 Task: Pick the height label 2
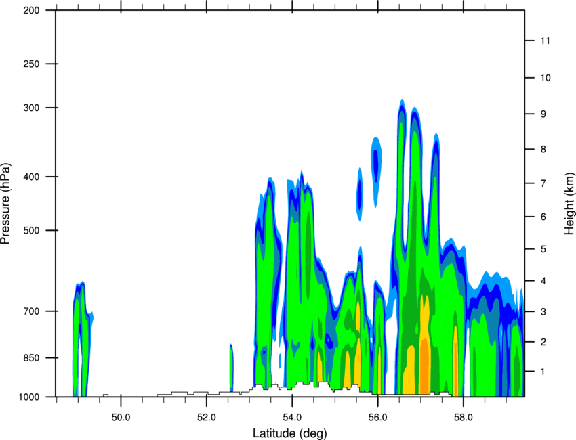point(543,342)
